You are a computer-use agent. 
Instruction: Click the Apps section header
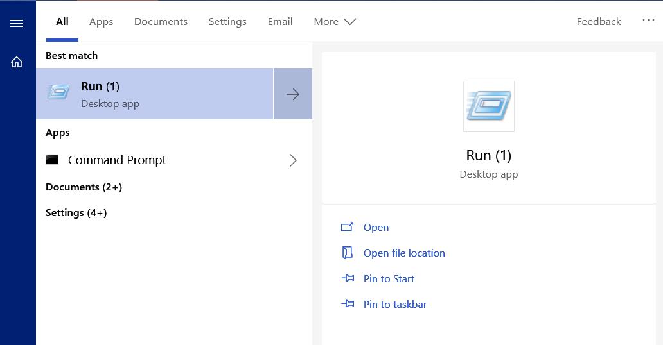58,133
